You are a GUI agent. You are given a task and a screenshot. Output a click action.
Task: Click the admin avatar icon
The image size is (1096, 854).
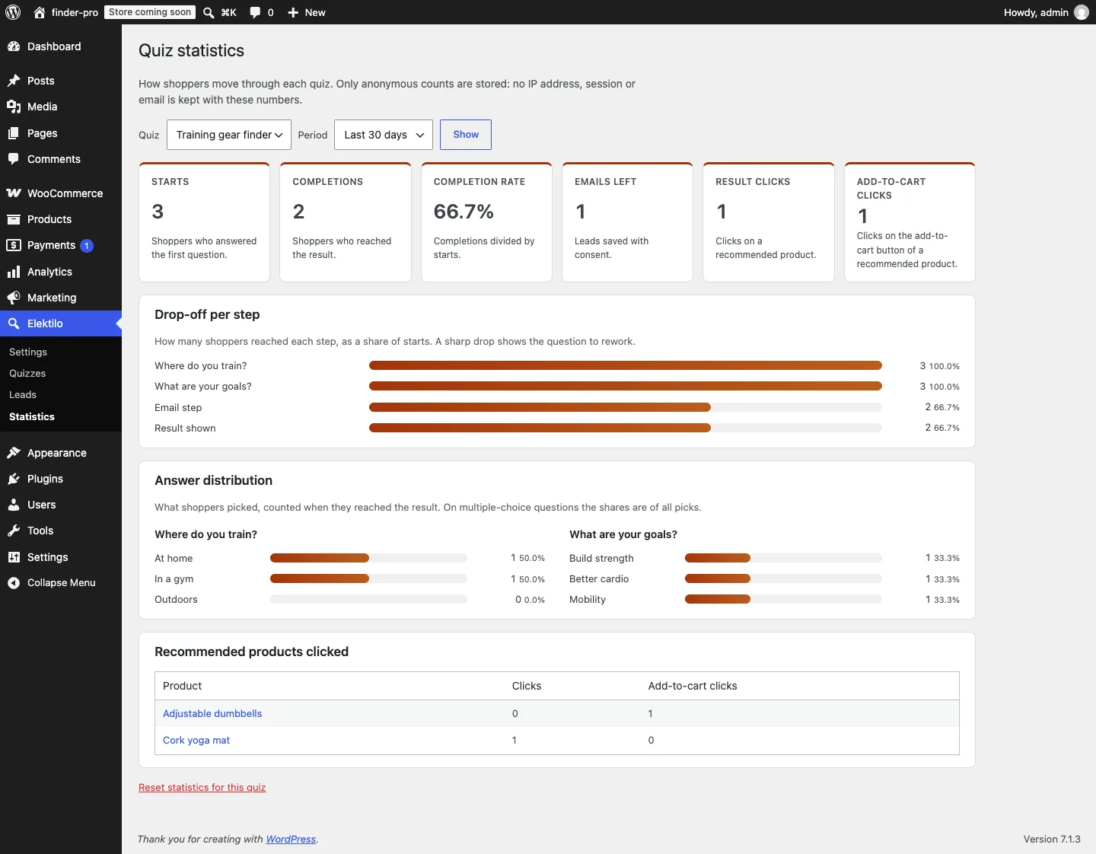[x=1082, y=12]
